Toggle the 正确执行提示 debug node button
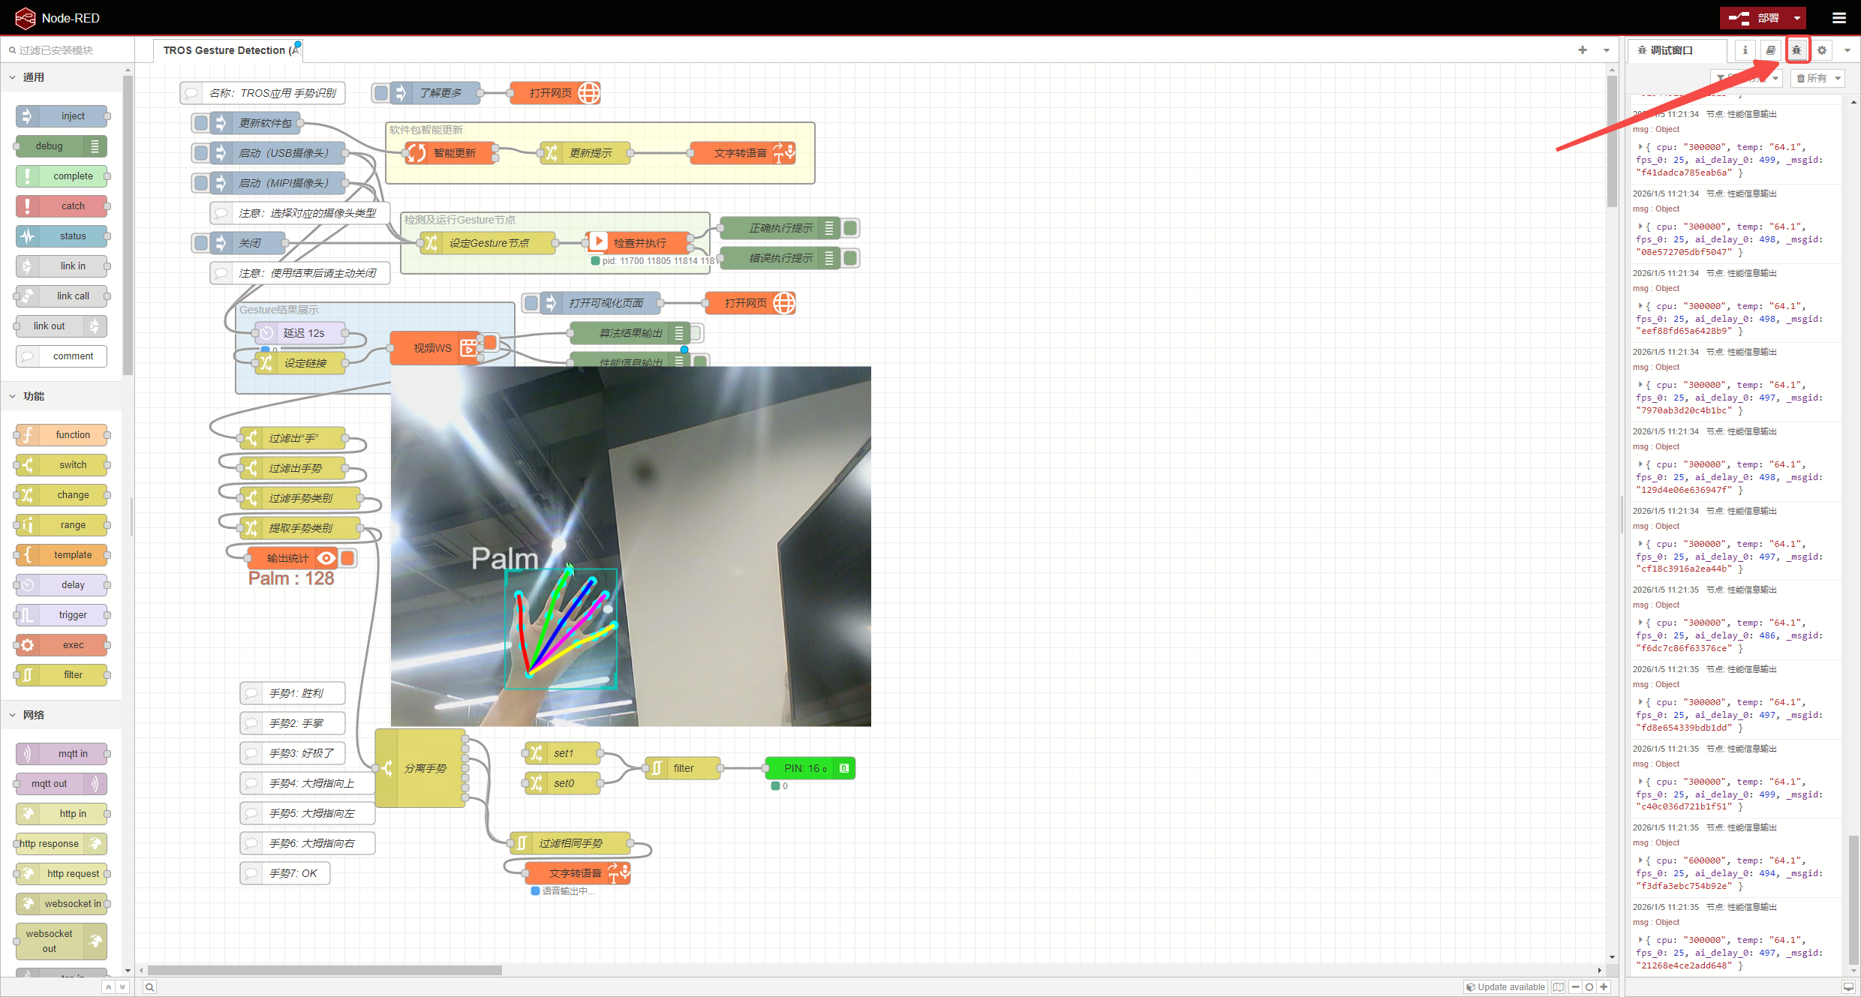This screenshot has width=1861, height=997. (850, 228)
